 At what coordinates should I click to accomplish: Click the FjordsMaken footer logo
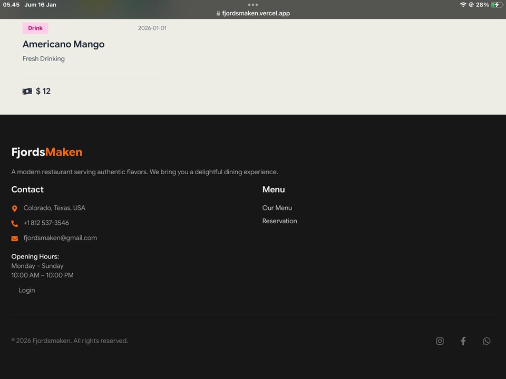(47, 152)
